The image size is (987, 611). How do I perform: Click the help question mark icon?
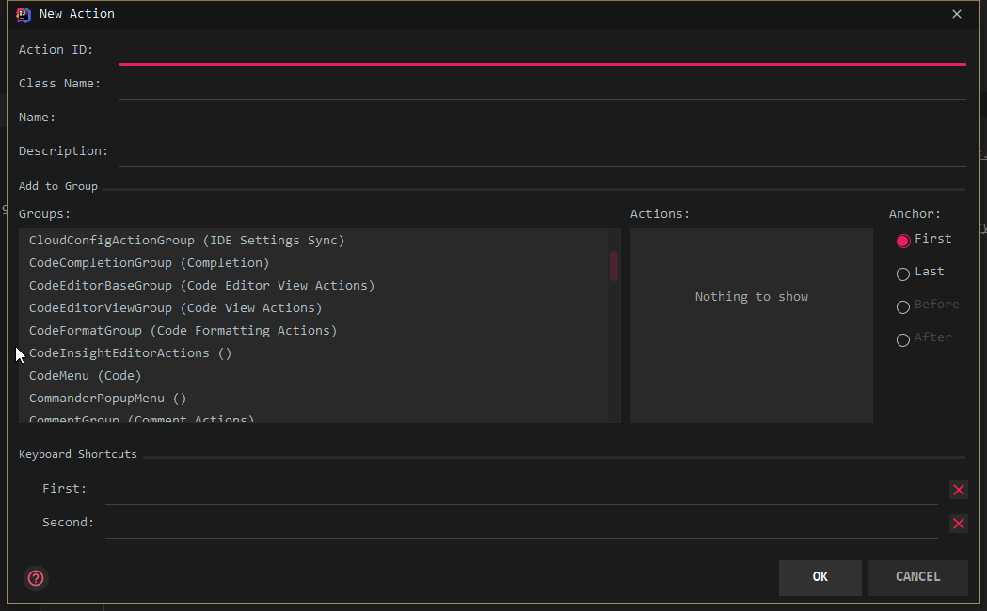(35, 578)
